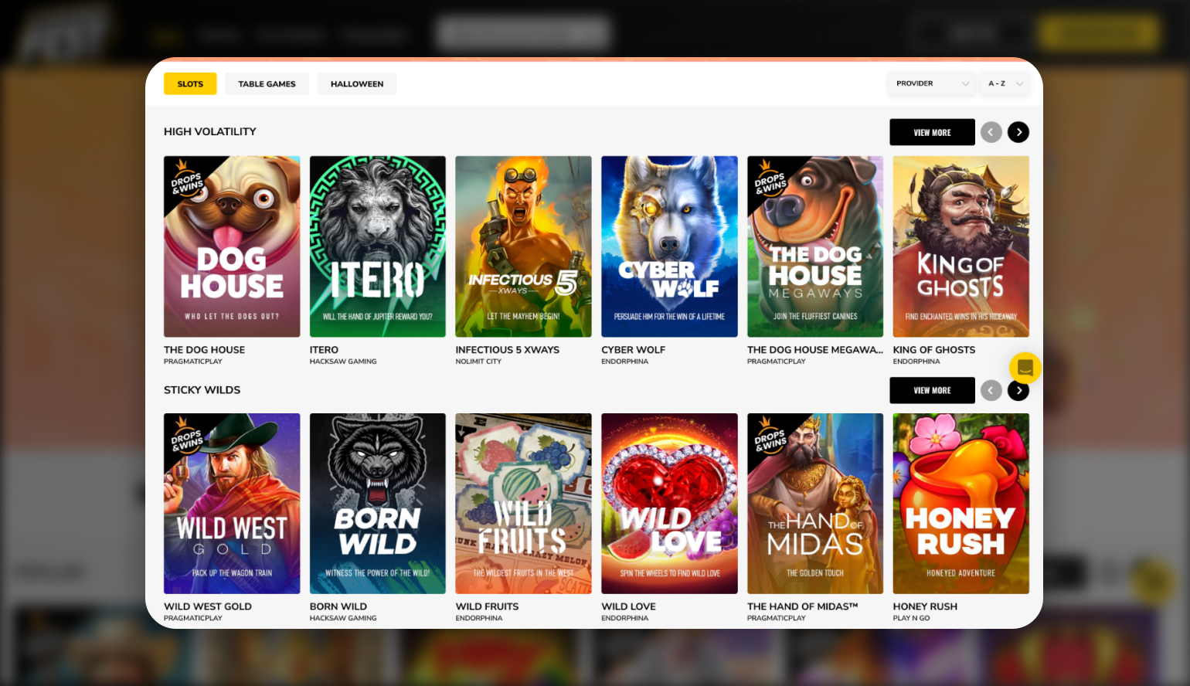Open the Wild West Gold thumbnail
1190x686 pixels.
coord(232,504)
